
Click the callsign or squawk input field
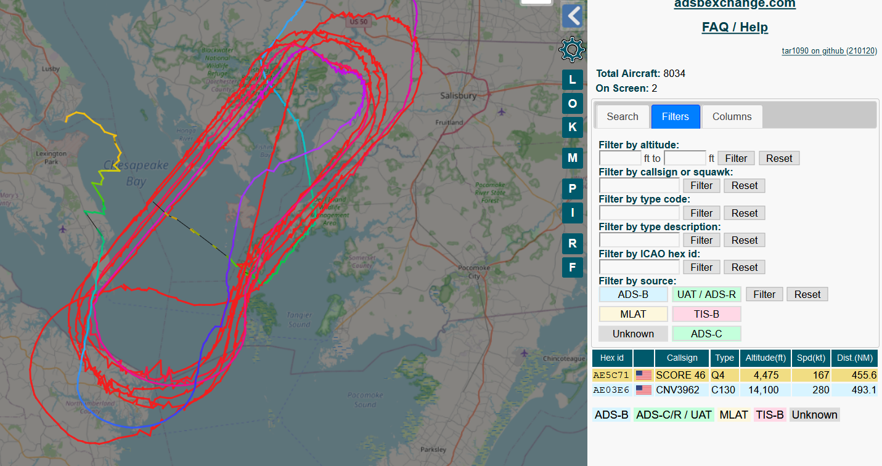(x=639, y=185)
